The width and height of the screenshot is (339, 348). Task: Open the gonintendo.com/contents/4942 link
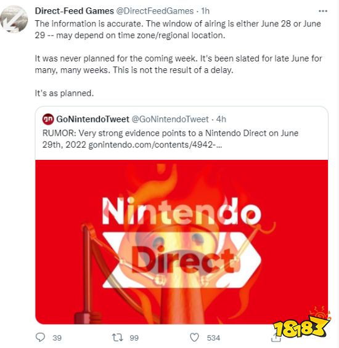(155, 144)
